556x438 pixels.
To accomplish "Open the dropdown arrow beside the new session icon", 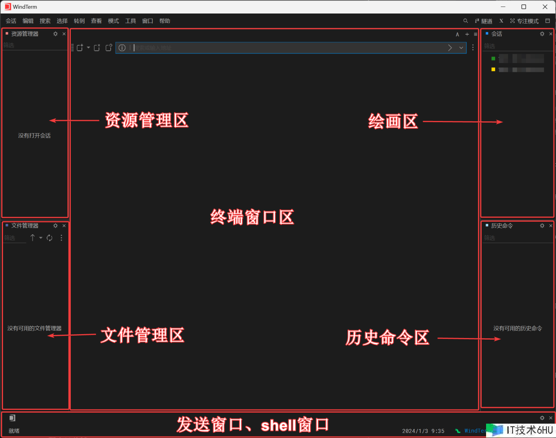I will coord(88,47).
